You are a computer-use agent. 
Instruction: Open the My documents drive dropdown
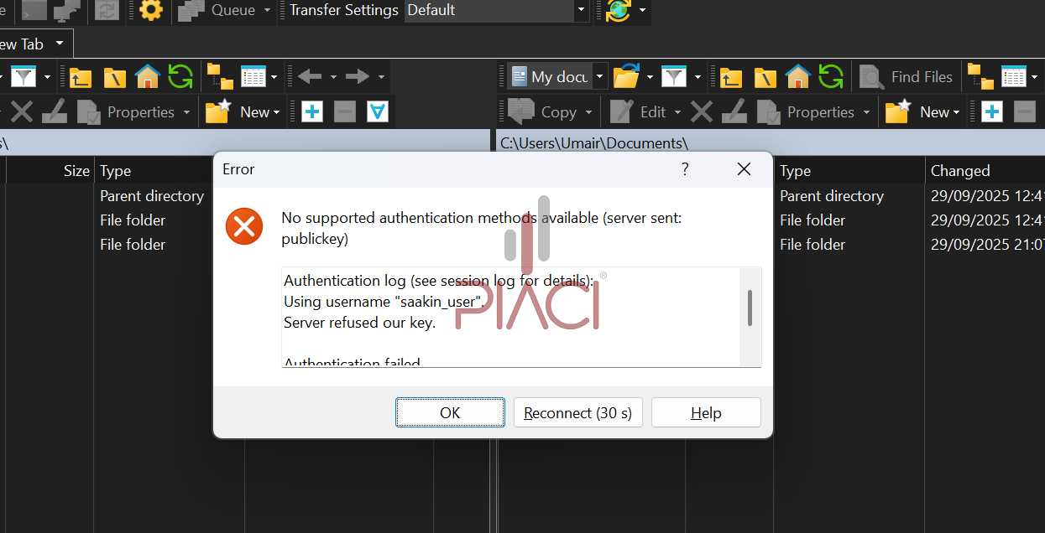pos(599,77)
